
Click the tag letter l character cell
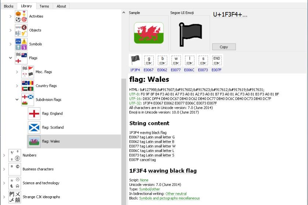point(189,60)
